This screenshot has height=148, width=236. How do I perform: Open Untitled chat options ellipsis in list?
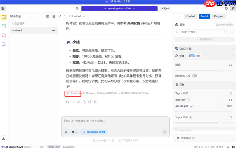pos(53,30)
